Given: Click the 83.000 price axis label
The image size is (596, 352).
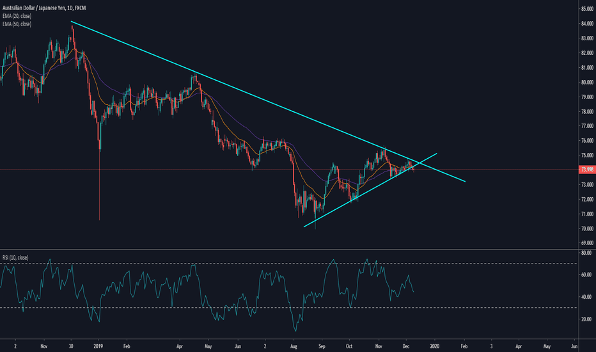Looking at the screenshot, I should [587, 38].
